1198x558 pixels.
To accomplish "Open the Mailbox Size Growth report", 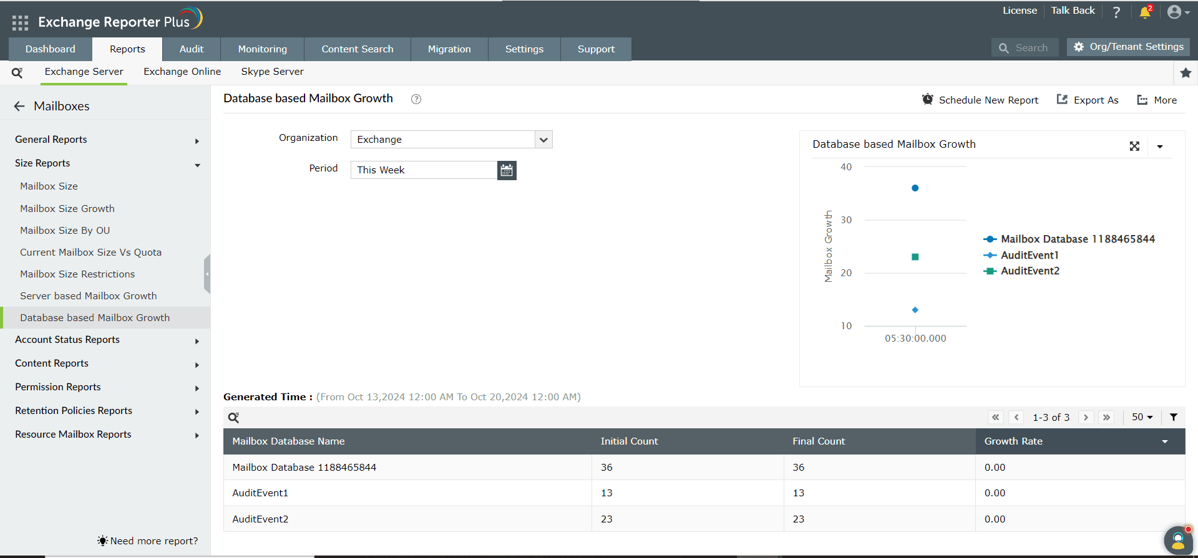I will coord(67,209).
